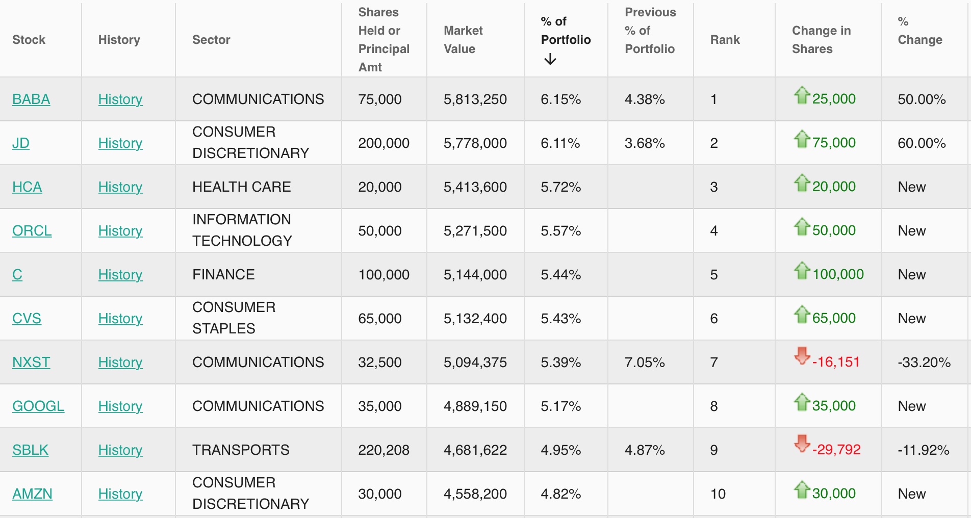Sort by Change in Shares header
Viewport: 971px width, 518px height.
click(x=821, y=40)
